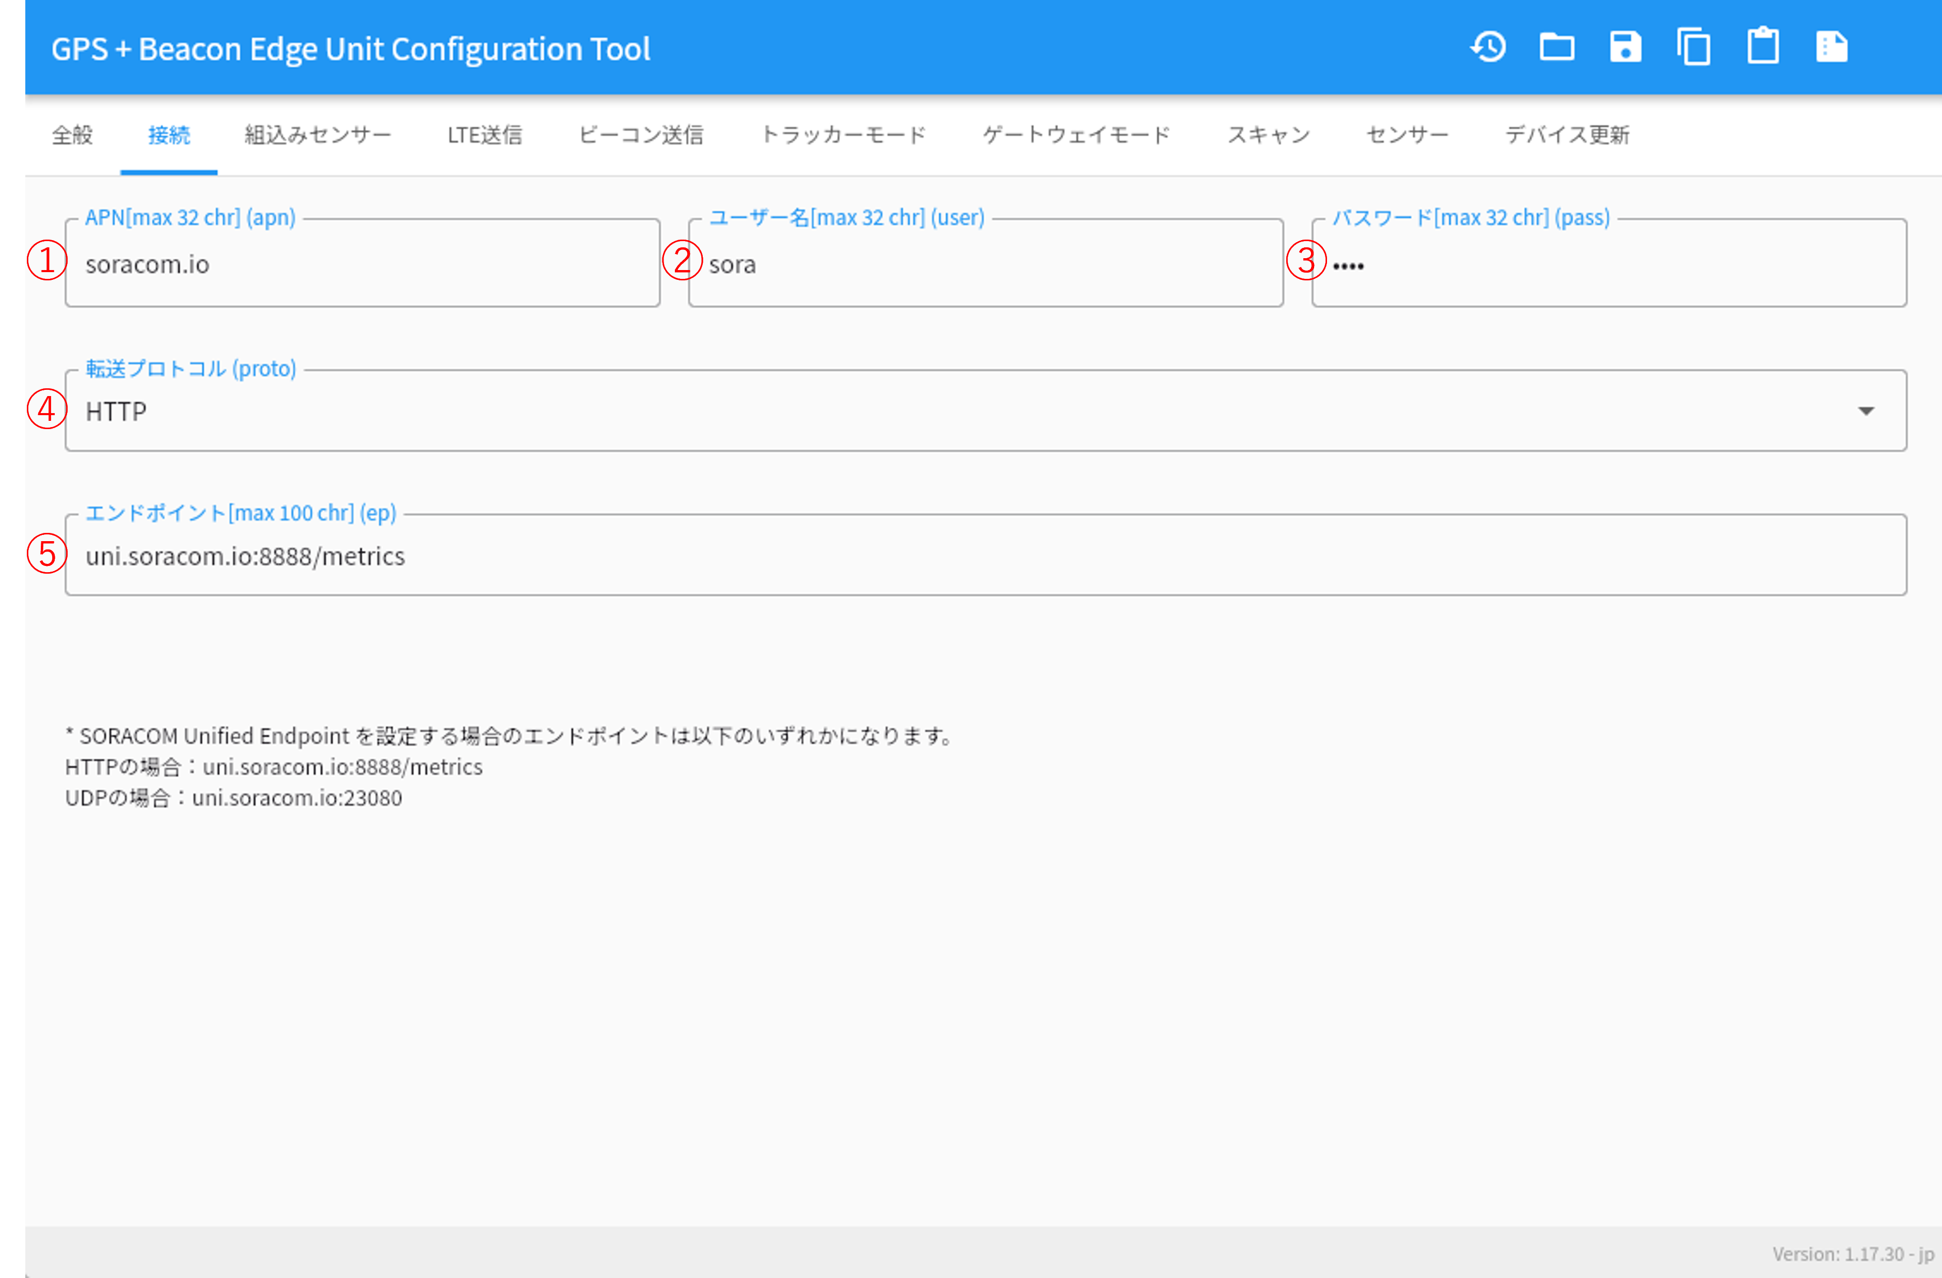Click the clipboard paste icon

pos(1763,46)
